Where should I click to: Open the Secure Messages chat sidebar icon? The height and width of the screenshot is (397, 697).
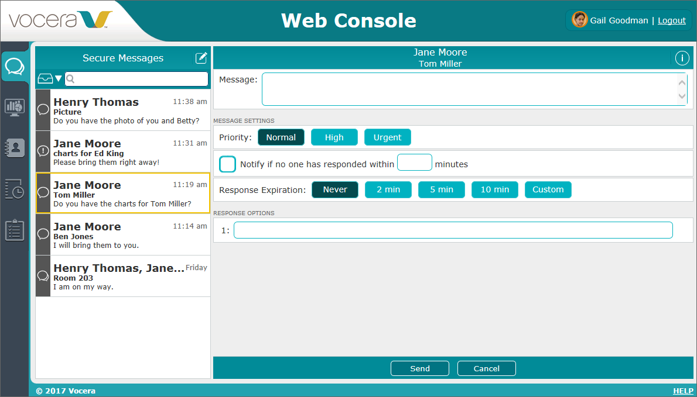[15, 67]
